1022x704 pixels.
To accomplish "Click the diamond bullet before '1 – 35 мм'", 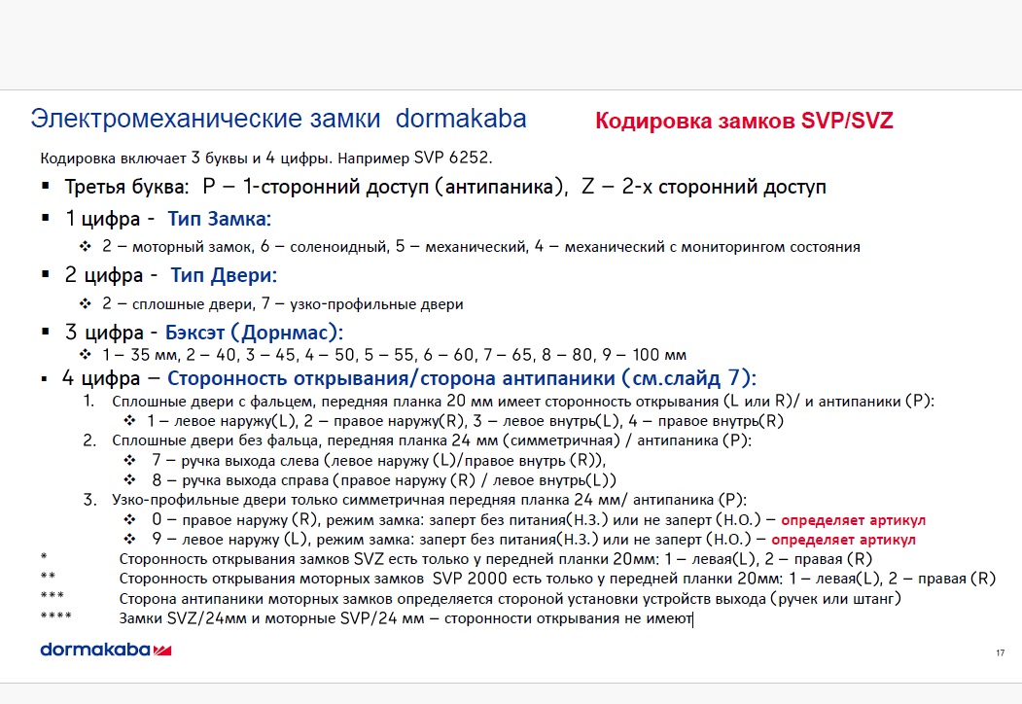I will coord(85,354).
